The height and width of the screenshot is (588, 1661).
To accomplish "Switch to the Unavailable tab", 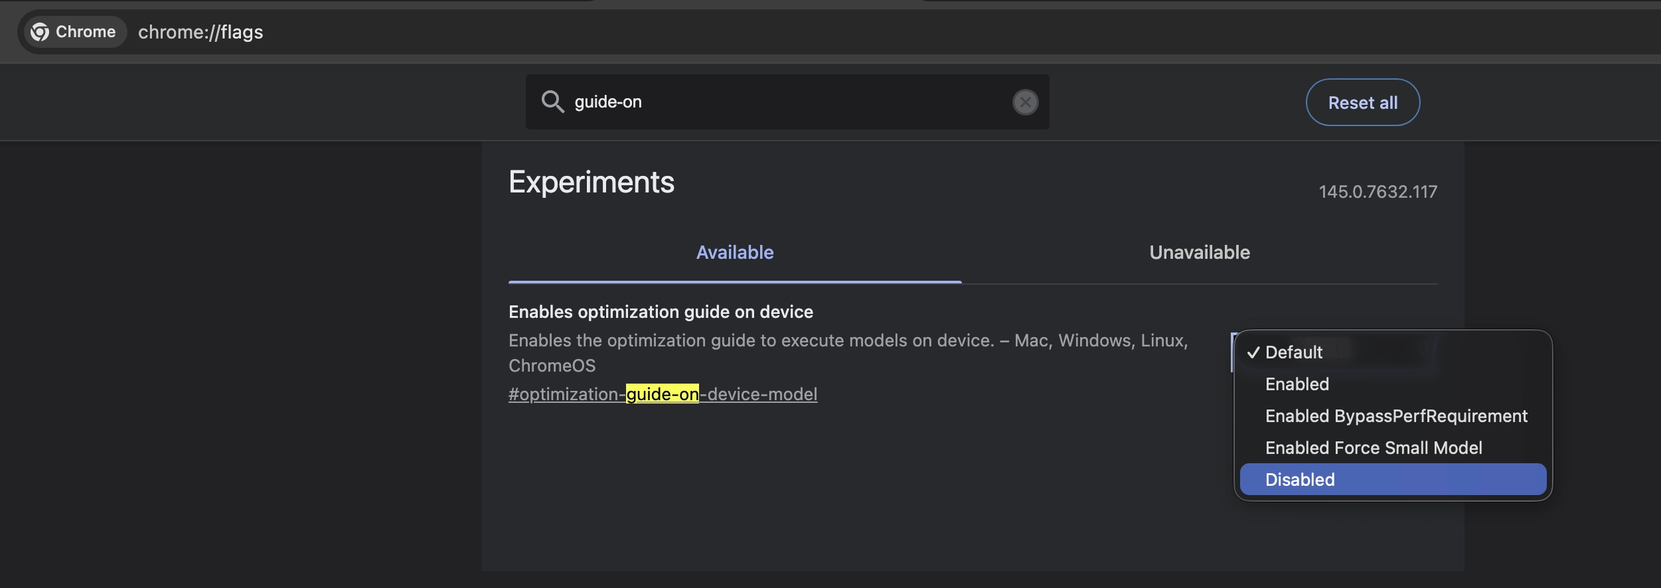I will [1199, 252].
